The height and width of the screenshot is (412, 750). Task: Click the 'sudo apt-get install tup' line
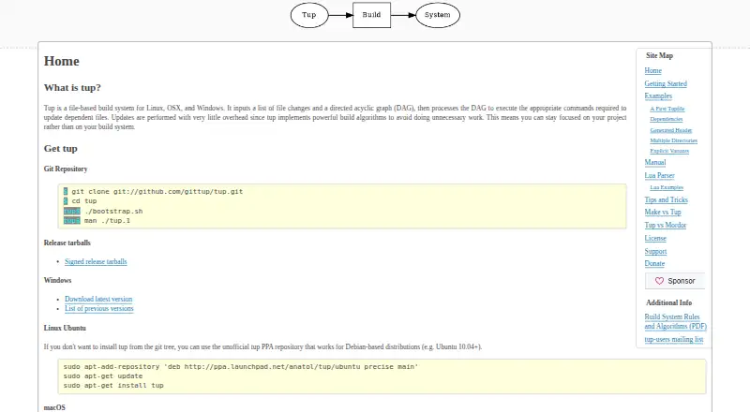coord(113,385)
